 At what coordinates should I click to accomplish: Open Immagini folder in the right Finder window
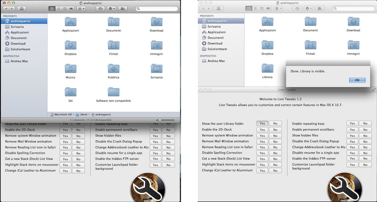pos(353,45)
